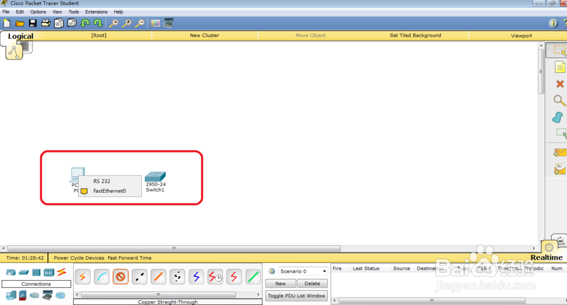Open the drawing palette icon
Image resolution: width=567 pixels, height=305 pixels.
(155, 23)
